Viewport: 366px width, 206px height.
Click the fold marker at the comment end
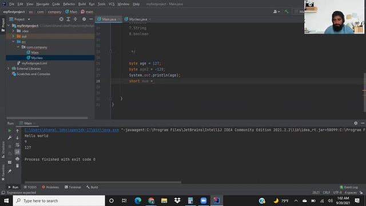point(110,51)
